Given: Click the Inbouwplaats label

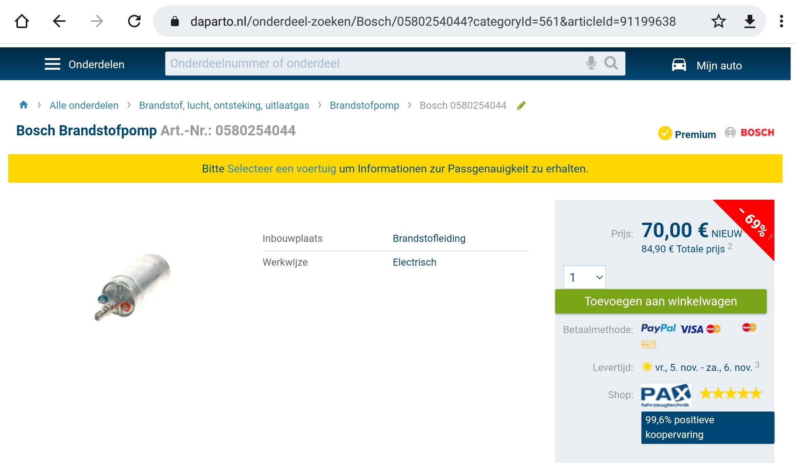Looking at the screenshot, I should pyautogui.click(x=292, y=238).
